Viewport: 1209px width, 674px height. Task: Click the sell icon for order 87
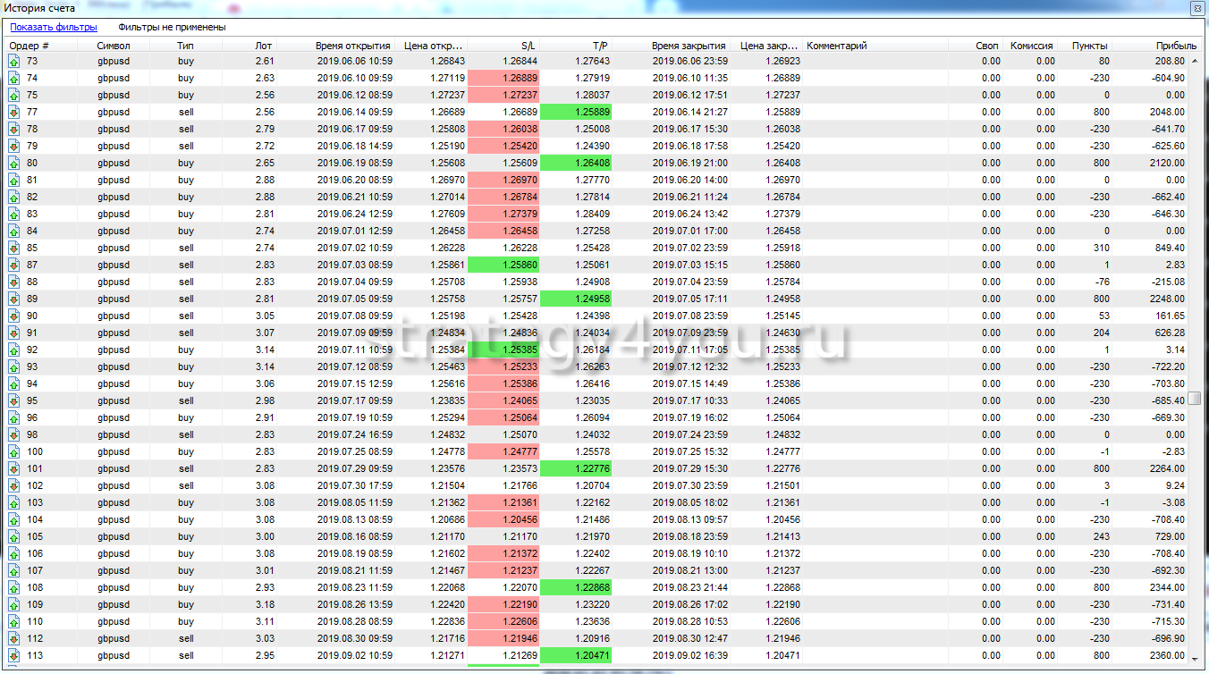click(14, 265)
